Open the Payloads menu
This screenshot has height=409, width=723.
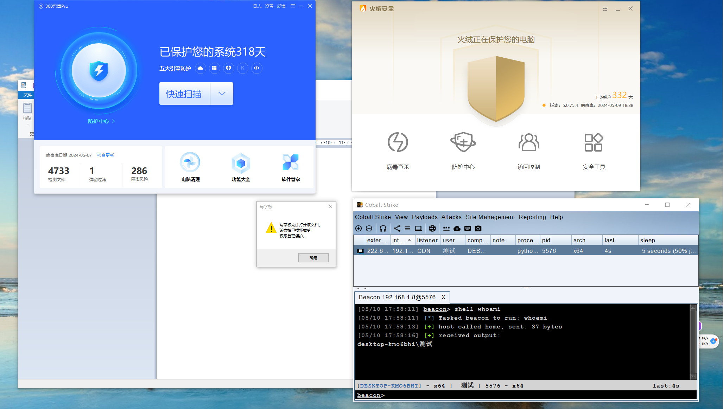425,217
